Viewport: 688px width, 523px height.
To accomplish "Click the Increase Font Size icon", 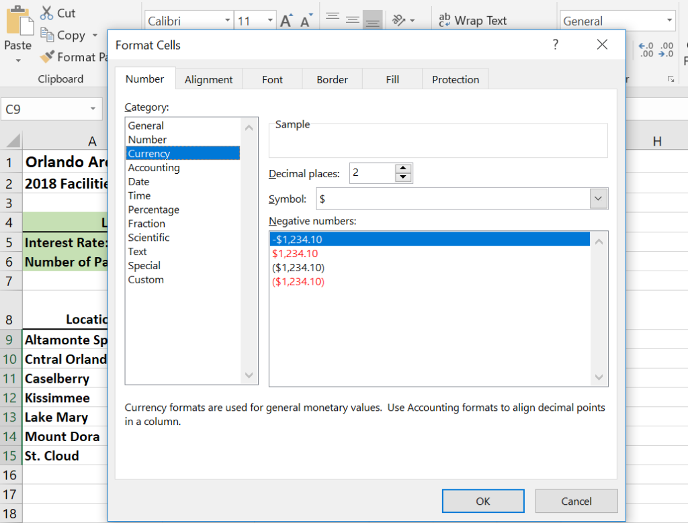I will pyautogui.click(x=286, y=20).
